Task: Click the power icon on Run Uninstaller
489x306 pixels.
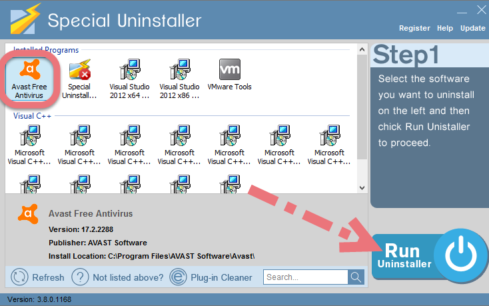Action: pyautogui.click(x=460, y=255)
